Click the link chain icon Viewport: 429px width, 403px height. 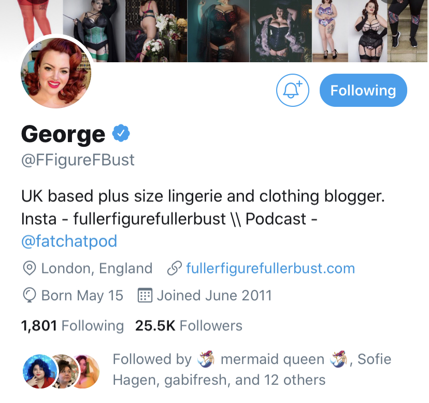[175, 268]
